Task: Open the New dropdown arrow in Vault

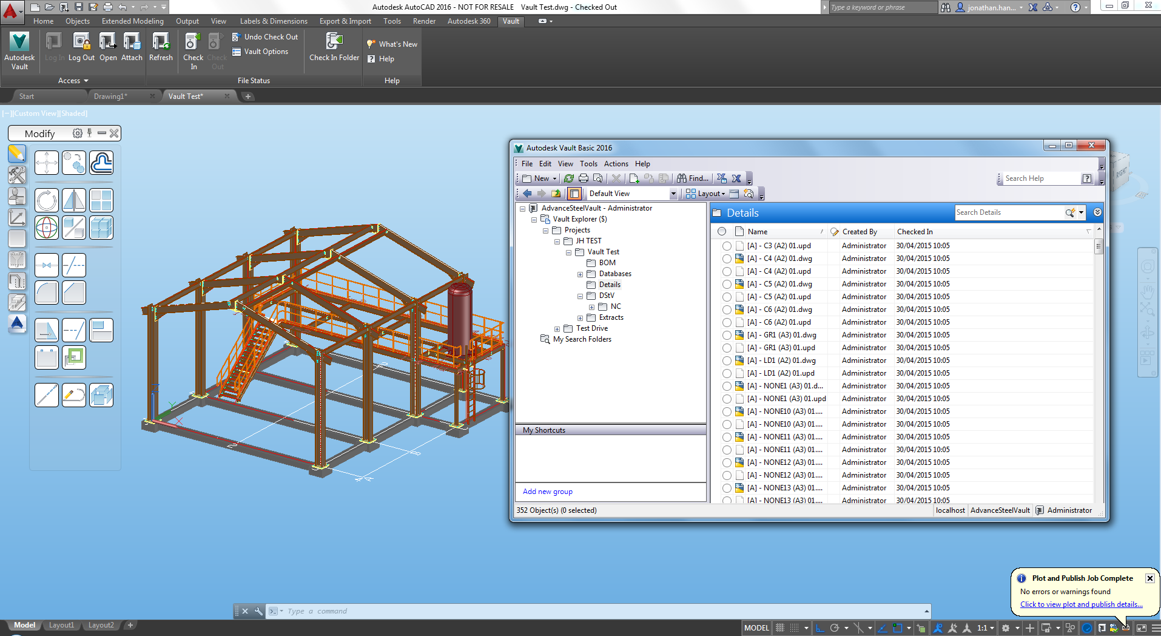Action: 554,178
